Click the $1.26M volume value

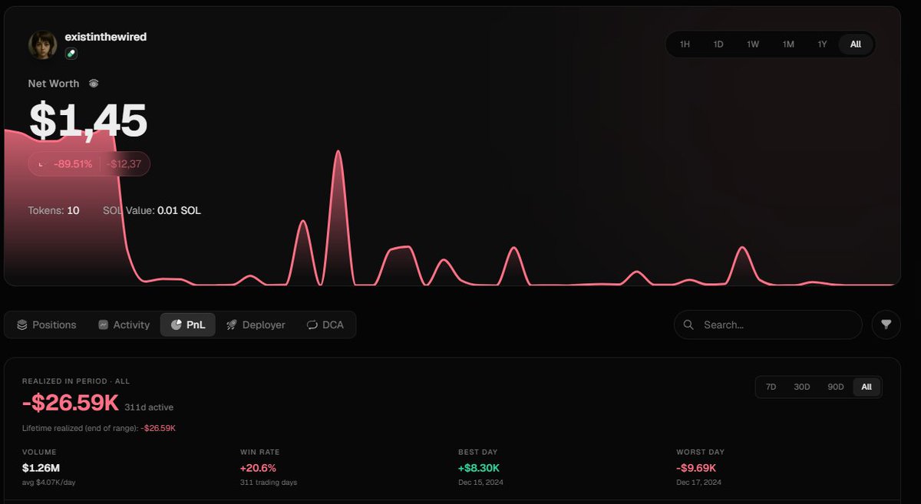click(x=39, y=468)
